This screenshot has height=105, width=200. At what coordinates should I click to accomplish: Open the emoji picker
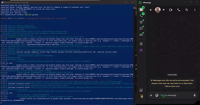tap(157, 95)
